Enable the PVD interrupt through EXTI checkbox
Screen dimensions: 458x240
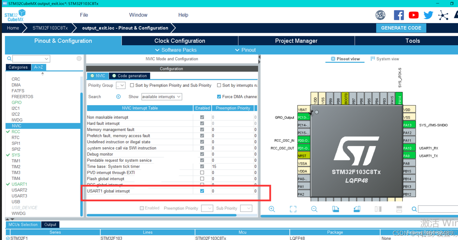tap(202, 172)
